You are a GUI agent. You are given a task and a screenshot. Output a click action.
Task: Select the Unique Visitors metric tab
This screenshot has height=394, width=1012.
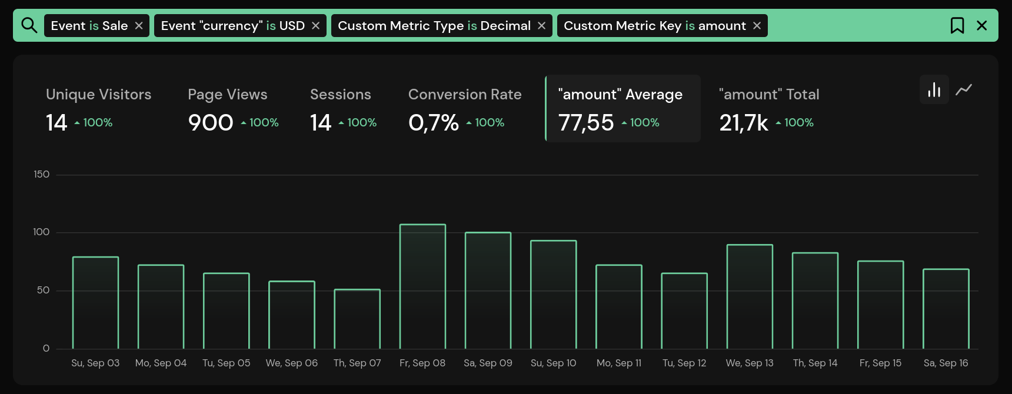point(98,109)
